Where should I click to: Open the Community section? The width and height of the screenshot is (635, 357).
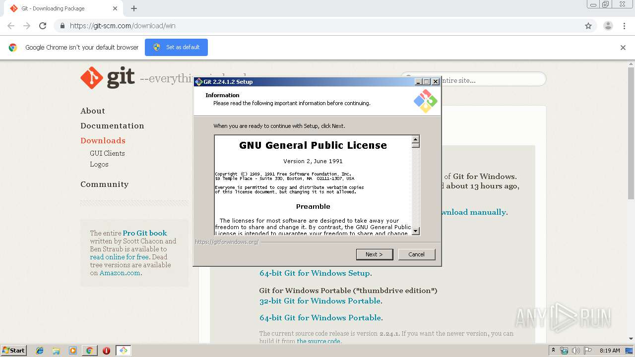104,184
